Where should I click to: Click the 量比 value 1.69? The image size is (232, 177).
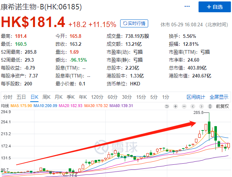[x=74, y=52]
